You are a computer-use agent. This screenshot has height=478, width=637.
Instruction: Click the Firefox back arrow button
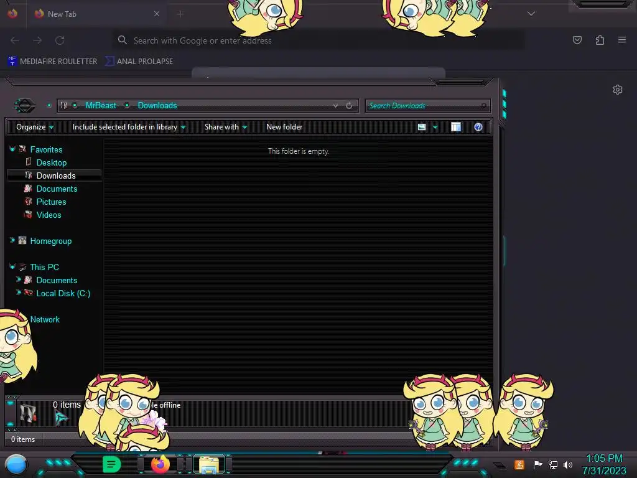click(x=15, y=40)
